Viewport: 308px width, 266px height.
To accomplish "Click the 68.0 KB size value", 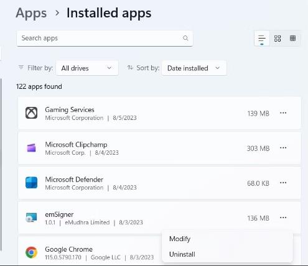I will pos(258,183).
